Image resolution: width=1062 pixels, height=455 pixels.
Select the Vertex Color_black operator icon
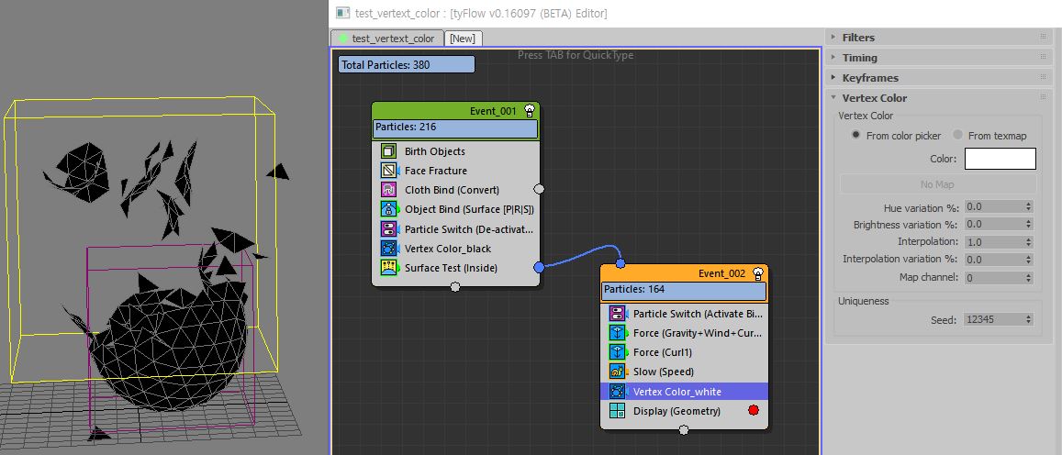click(x=388, y=249)
